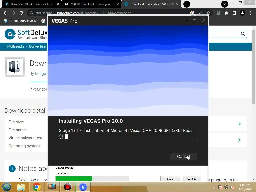Open the Chrome three-dot menu
Image resolution: width=256 pixels, height=192 pixels.
tap(250, 13)
